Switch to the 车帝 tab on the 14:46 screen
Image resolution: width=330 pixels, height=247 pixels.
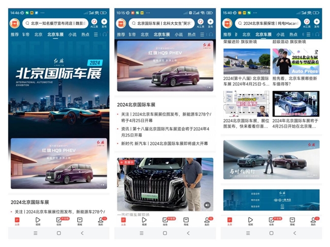click(26, 34)
